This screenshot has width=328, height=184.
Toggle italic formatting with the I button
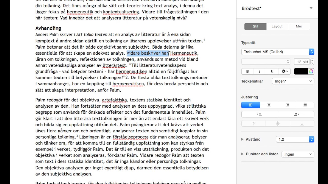(260, 72)
